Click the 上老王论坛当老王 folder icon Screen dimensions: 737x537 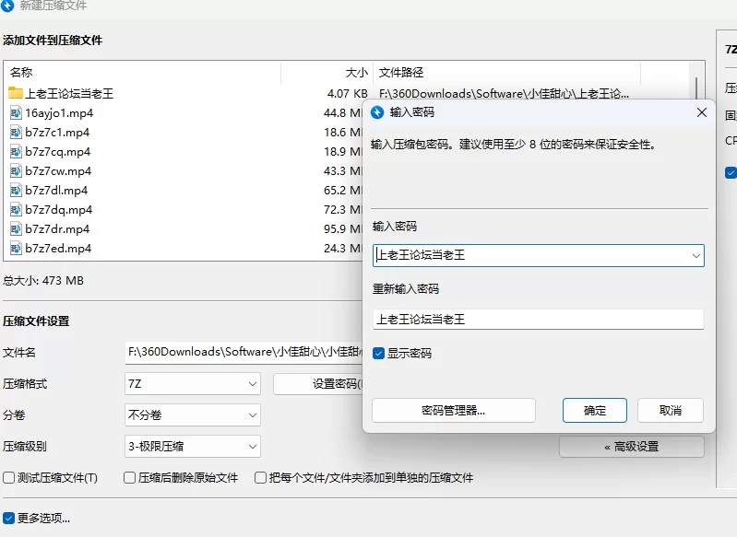[x=16, y=93]
